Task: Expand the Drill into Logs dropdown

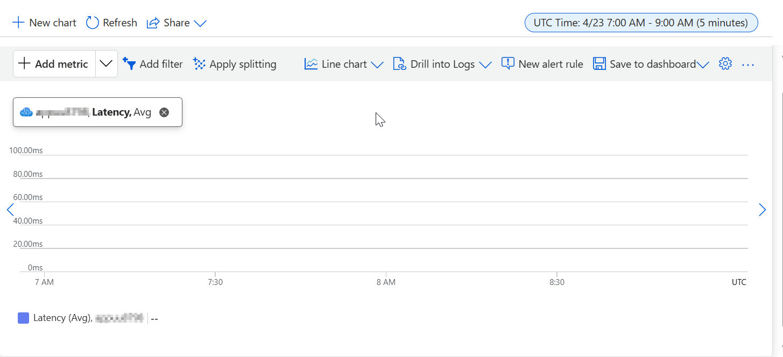Action: pyautogui.click(x=485, y=65)
